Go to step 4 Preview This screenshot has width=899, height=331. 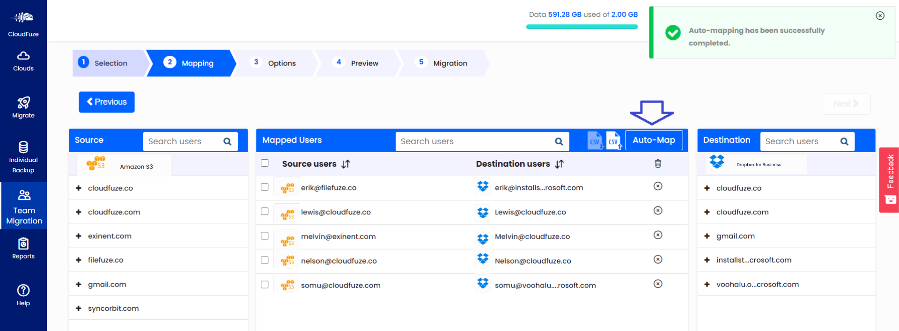pyautogui.click(x=358, y=63)
